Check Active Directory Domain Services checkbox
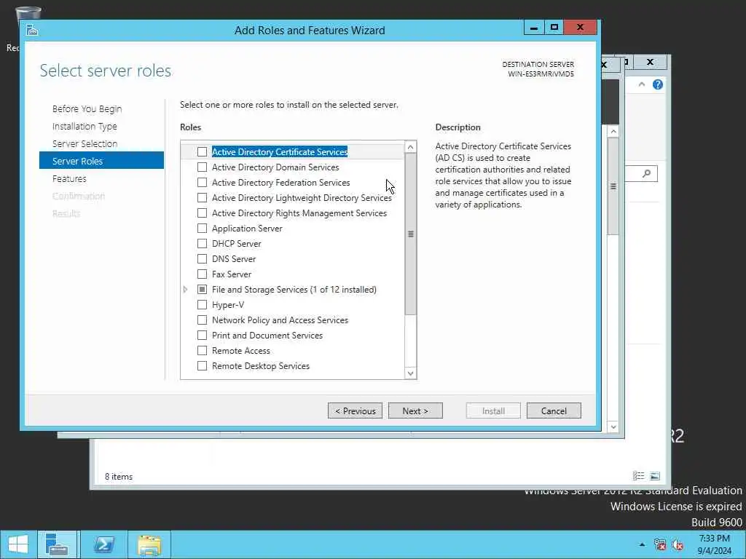Viewport: 746px width, 559px height. point(203,167)
